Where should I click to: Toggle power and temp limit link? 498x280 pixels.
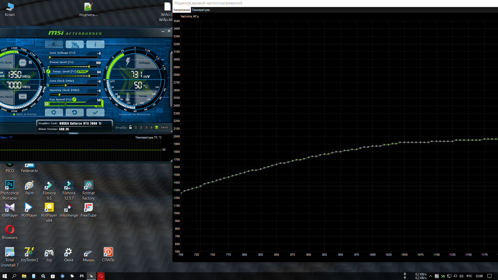click(x=49, y=72)
